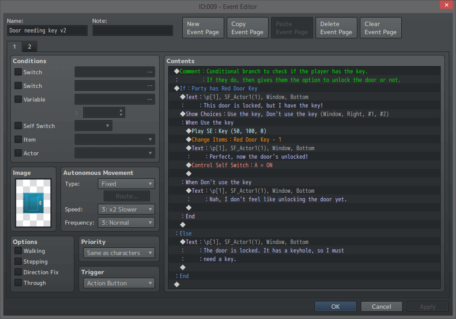Open the Trigger dropdown showing Action Button

click(119, 283)
